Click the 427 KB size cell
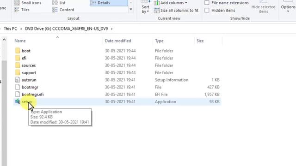The height and width of the screenshot is (166, 296). pyautogui.click(x=213, y=87)
